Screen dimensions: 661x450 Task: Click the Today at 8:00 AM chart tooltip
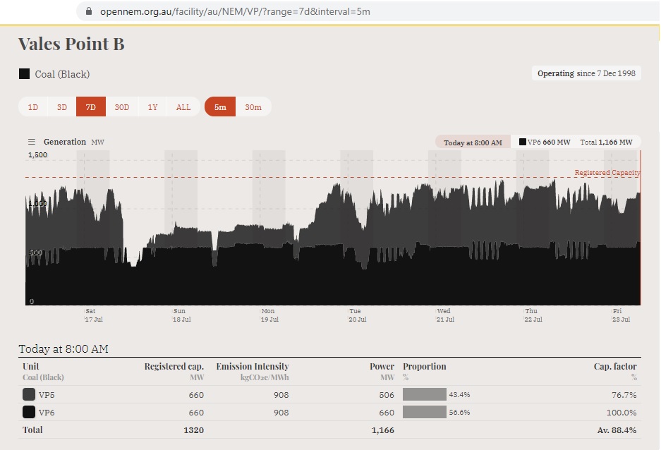click(x=473, y=142)
